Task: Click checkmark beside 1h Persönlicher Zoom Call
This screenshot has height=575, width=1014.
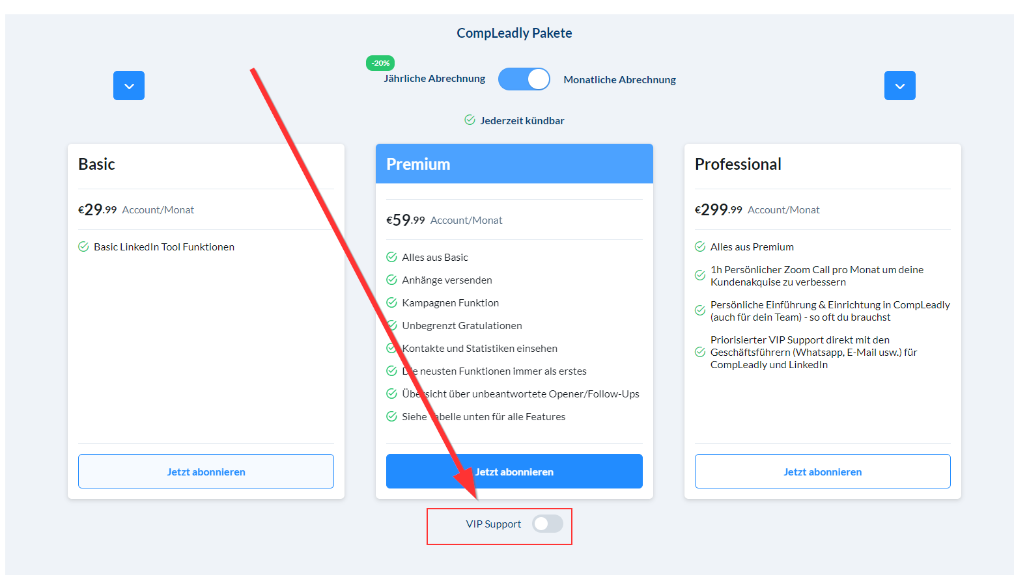Action: click(700, 275)
